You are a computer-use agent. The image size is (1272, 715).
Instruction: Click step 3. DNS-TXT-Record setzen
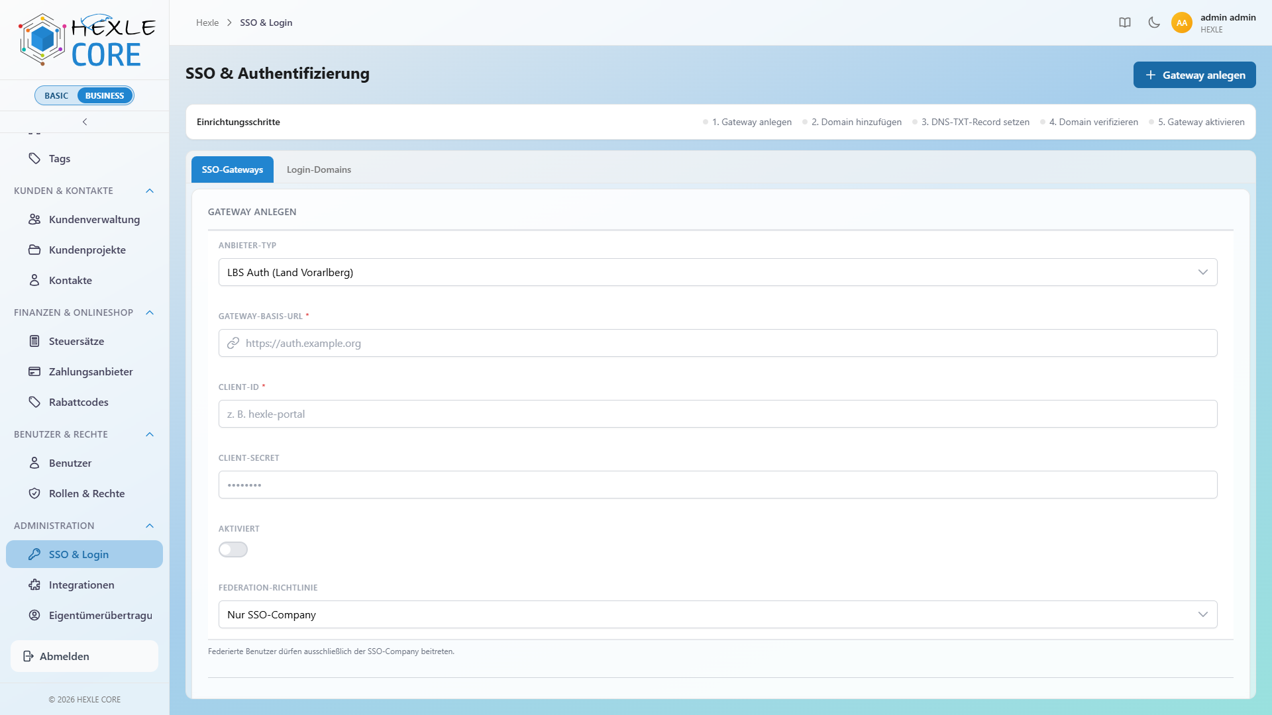click(971, 122)
